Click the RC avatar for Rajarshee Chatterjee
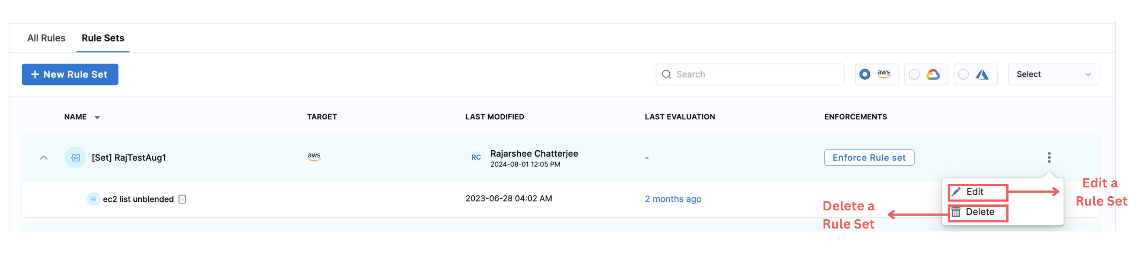Viewport: 1142px width, 266px height. point(476,158)
